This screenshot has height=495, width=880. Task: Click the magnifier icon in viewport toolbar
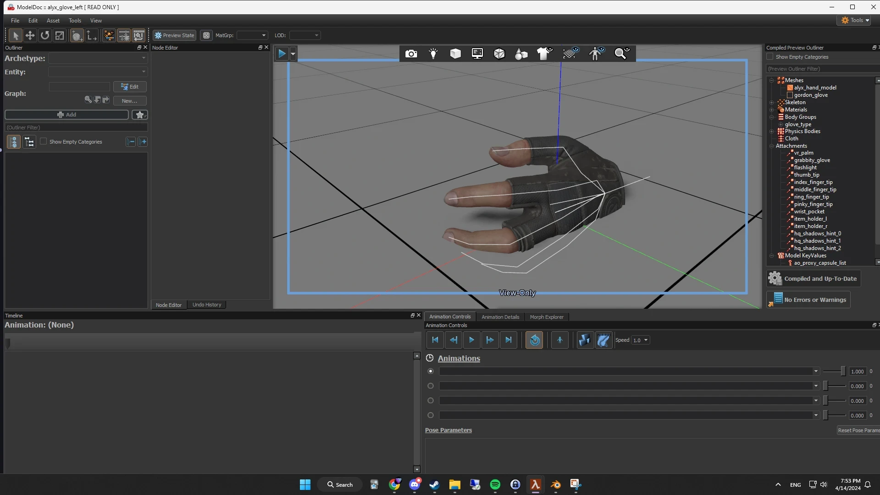(x=621, y=54)
